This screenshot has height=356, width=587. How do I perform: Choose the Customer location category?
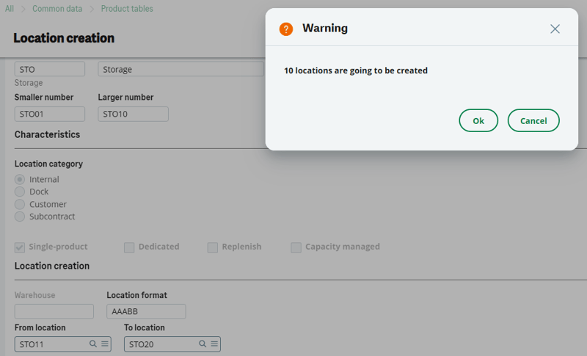(x=20, y=204)
